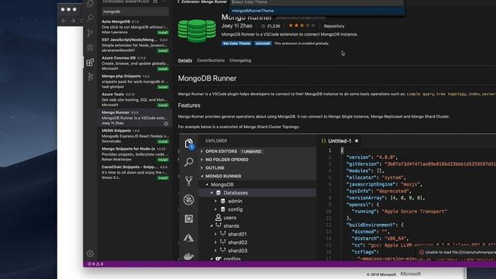Click the back arrow in the browser window behind
Screen dimensions: 496x279
point(64,21)
